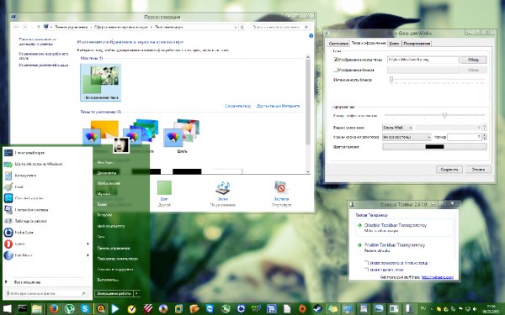Click blur effect size slider handle
The height and width of the screenshot is (315, 505).
tap(444, 115)
